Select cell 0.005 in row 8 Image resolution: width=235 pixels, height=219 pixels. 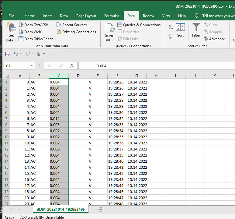tap(59, 125)
